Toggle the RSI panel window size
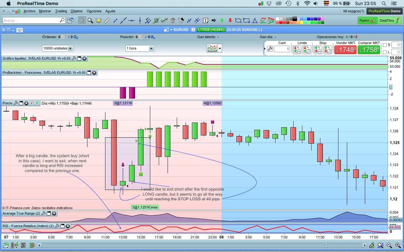 pyautogui.click(x=62, y=226)
